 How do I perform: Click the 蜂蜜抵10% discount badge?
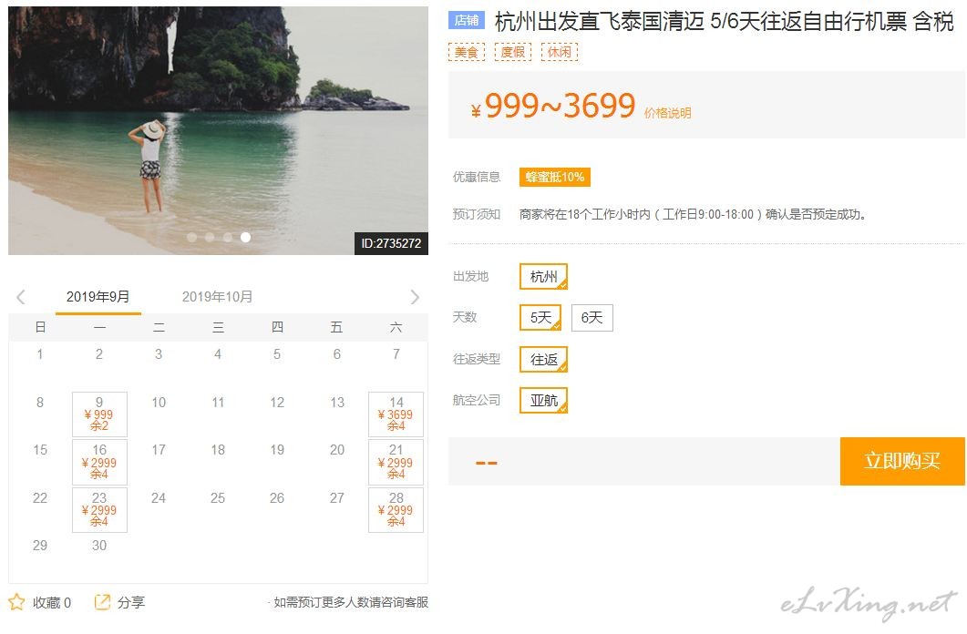(x=554, y=178)
